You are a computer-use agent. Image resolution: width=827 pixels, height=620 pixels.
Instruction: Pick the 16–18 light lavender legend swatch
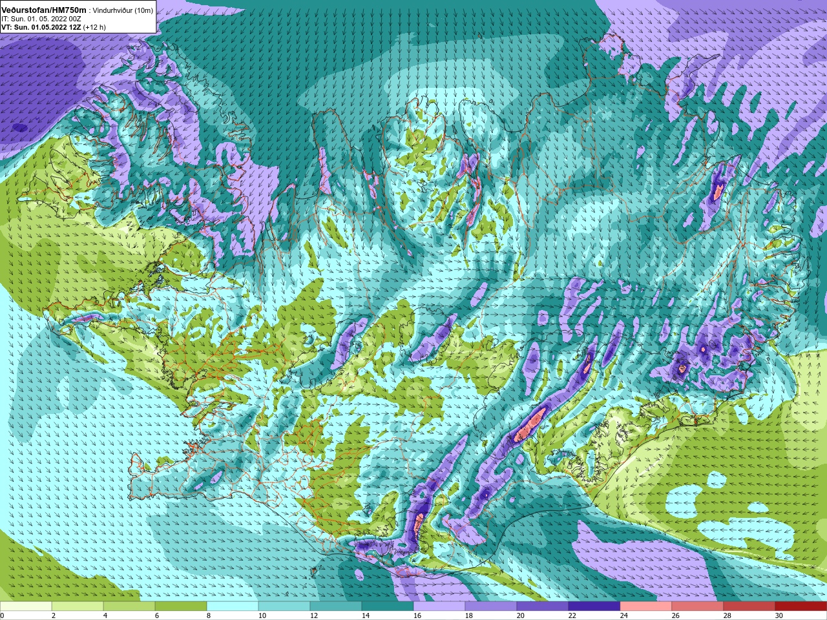[439, 606]
